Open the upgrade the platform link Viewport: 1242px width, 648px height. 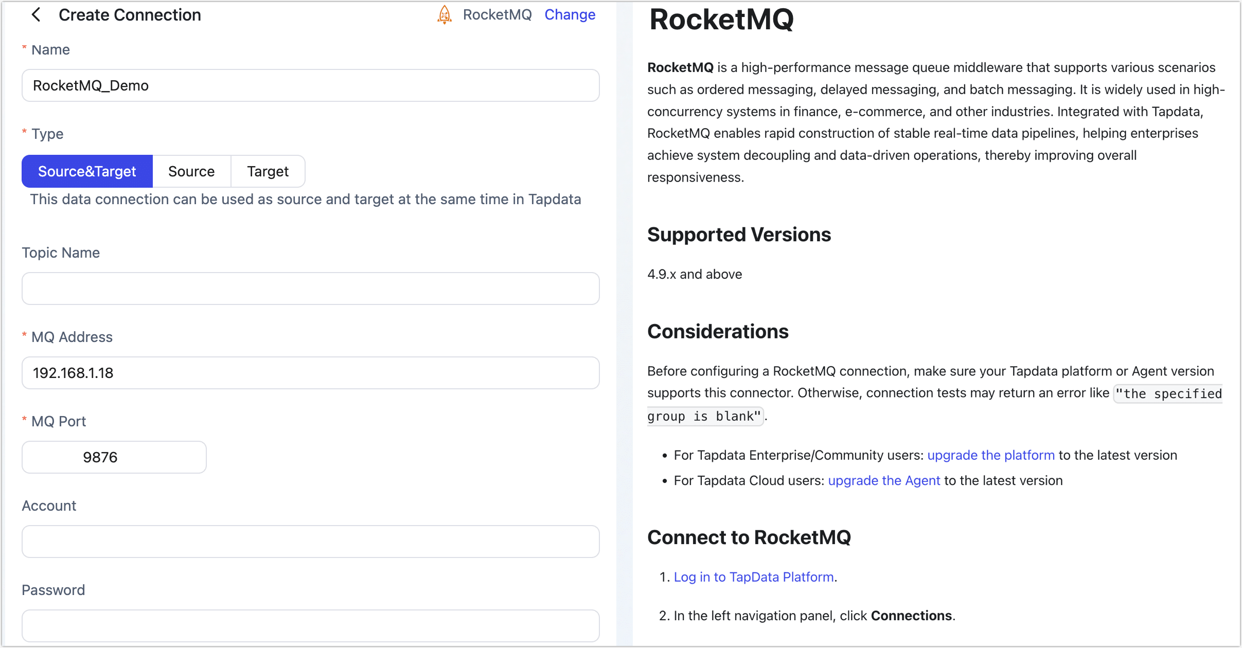click(990, 455)
